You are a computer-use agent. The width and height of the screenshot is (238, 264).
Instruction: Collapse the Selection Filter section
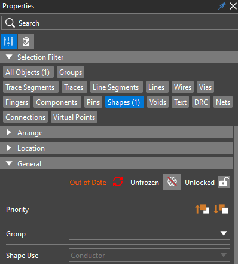[x=9, y=57]
